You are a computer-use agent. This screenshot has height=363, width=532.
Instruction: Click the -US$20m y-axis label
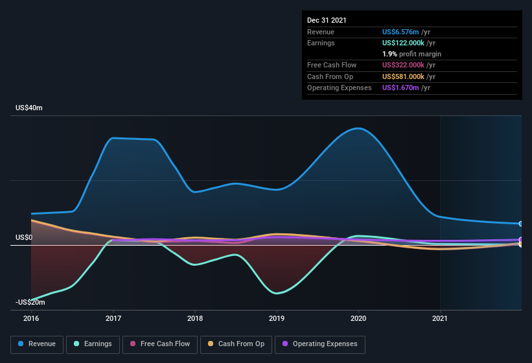[30, 302]
